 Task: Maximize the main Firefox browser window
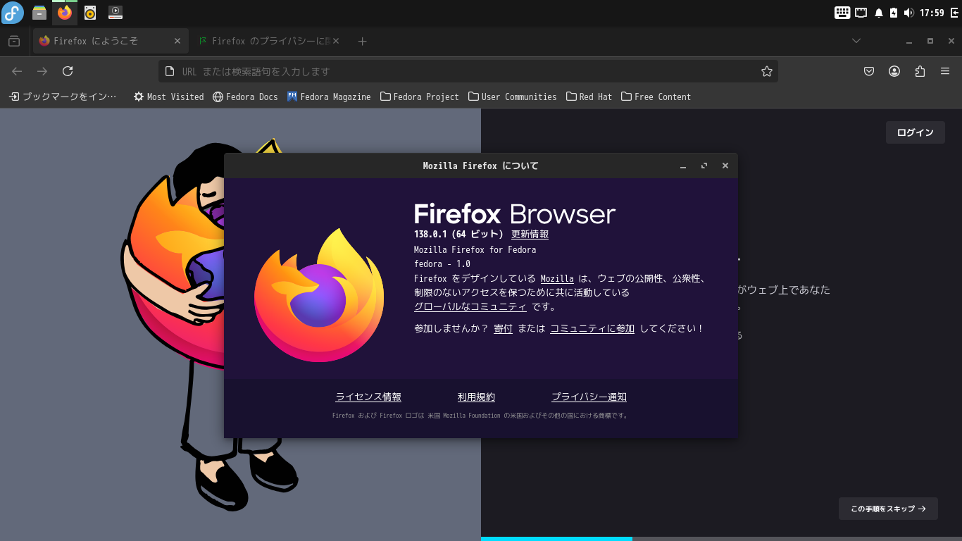click(930, 42)
